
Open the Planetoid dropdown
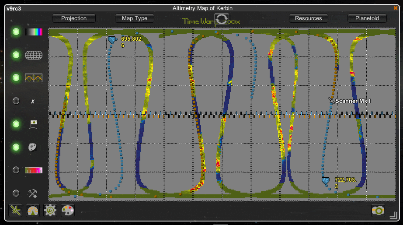pos(367,18)
